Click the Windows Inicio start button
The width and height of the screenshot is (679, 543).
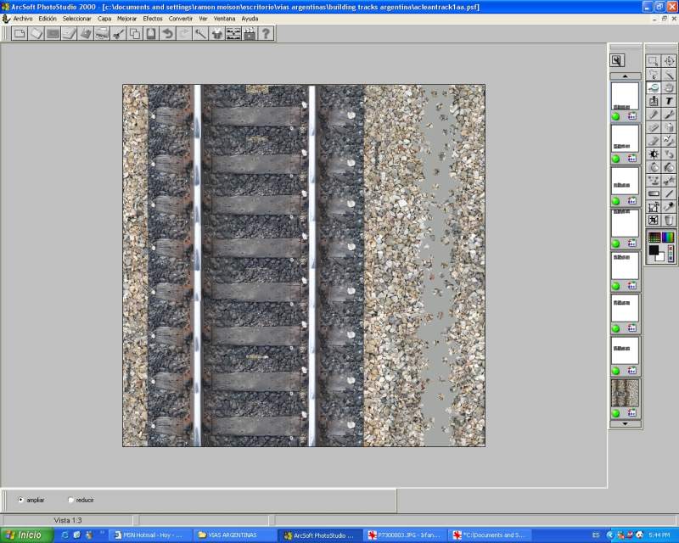click(25, 535)
